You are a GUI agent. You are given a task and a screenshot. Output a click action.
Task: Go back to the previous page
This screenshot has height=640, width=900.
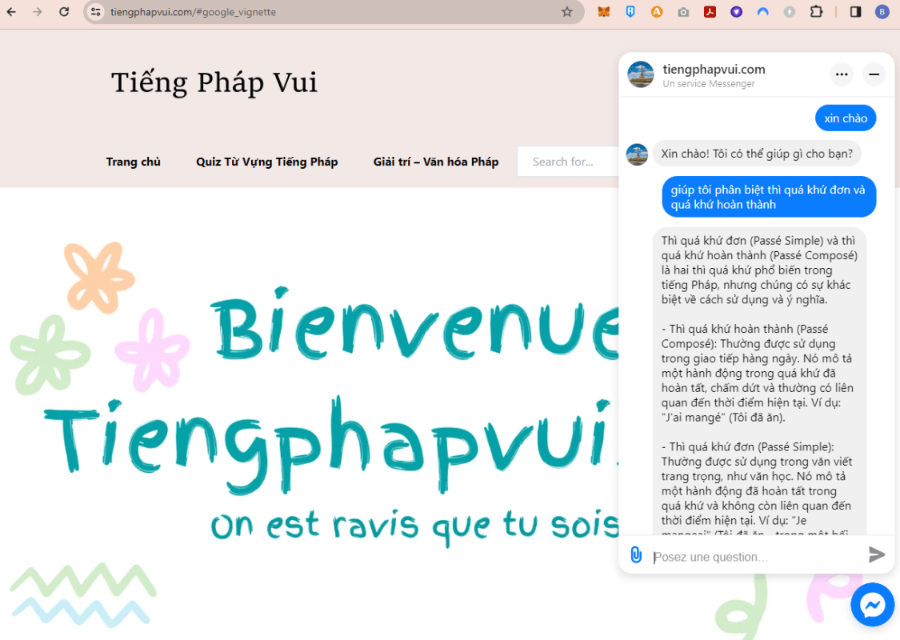12,12
